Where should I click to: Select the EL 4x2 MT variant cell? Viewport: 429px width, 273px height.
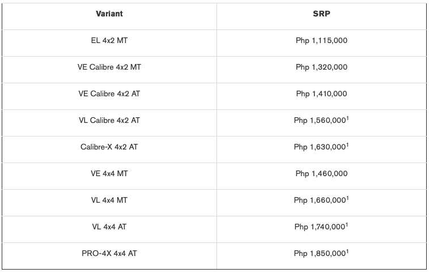tap(109, 41)
